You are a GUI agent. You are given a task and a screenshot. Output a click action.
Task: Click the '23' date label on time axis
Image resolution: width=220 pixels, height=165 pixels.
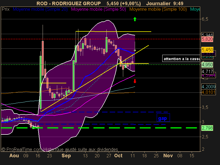pyautogui.click(x=50, y=156)
